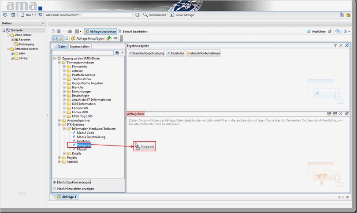Click the gray rectangle icon after SQL icon
The image size is (357, 213).
(x=115, y=38)
